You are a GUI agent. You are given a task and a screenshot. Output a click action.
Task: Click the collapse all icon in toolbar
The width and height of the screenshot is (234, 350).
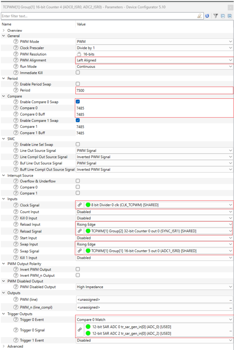click(x=223, y=16)
